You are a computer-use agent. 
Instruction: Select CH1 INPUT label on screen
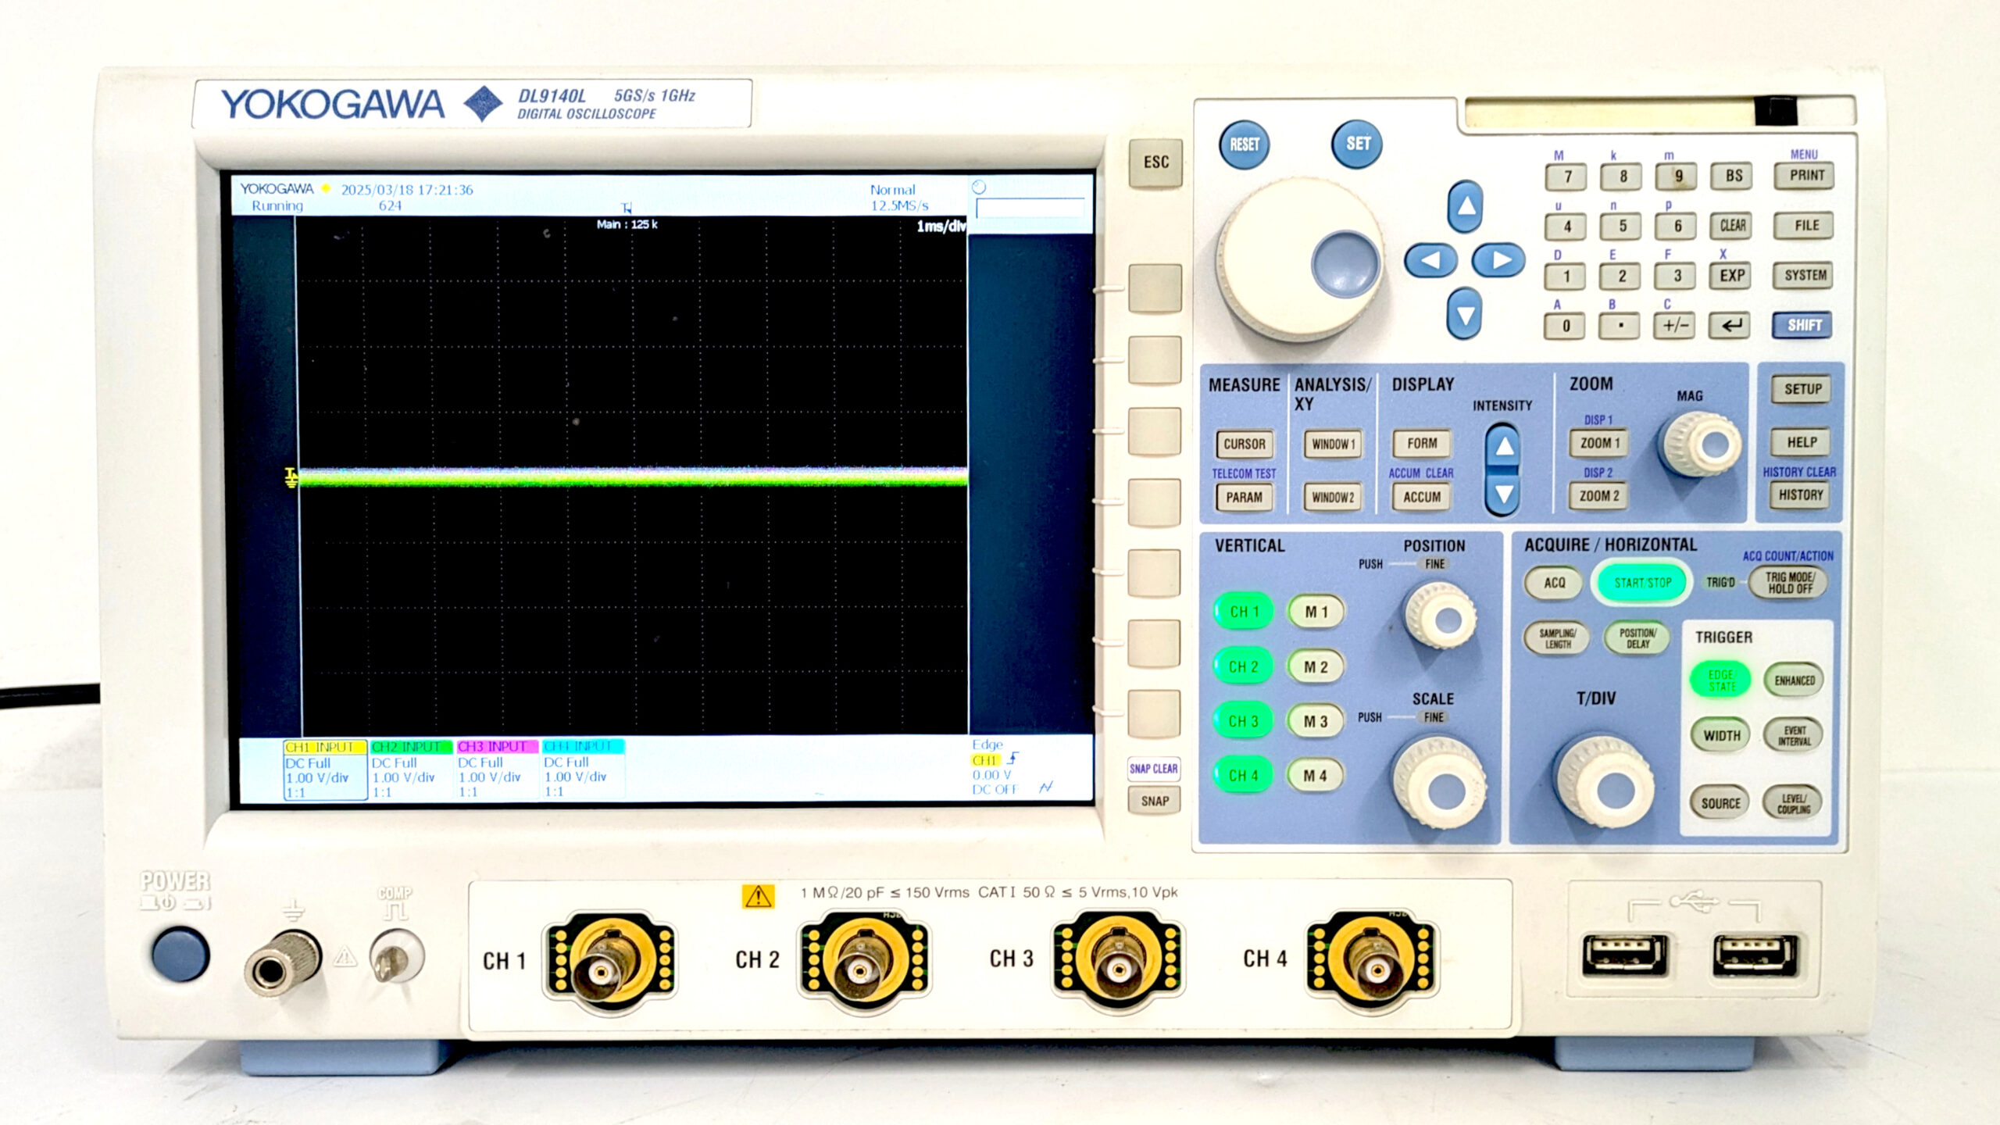point(324,748)
